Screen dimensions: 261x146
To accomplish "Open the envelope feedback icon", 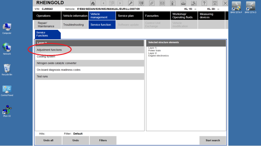I will click(162, 3).
